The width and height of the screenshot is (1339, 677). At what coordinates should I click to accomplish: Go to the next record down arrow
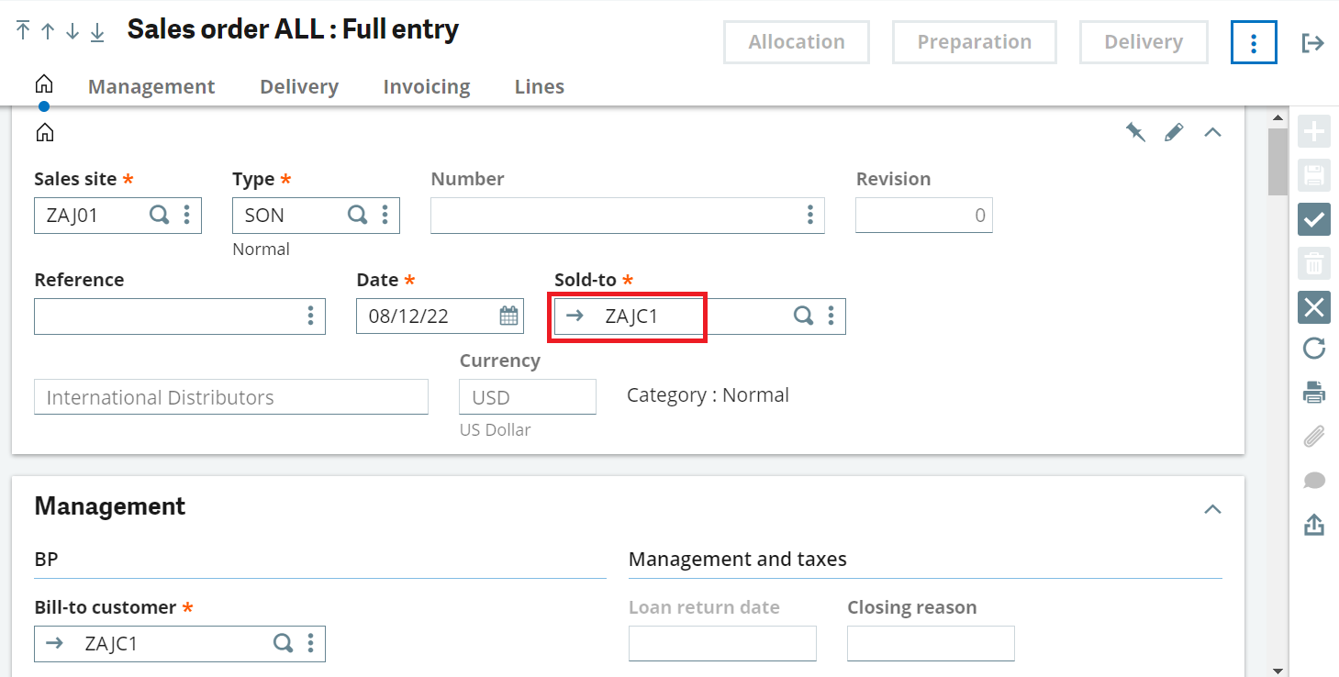click(71, 30)
